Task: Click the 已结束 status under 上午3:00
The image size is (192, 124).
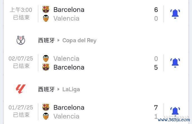Action: pyautogui.click(x=21, y=17)
